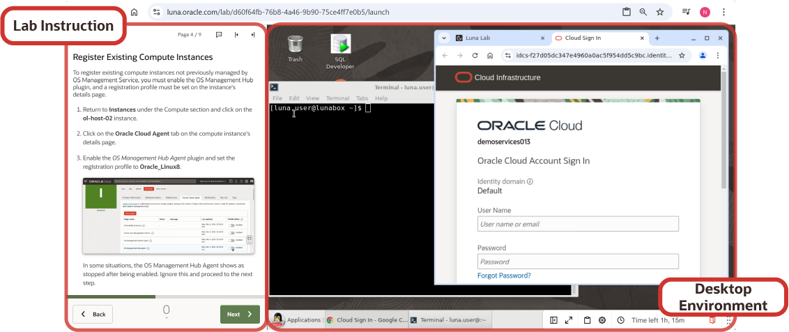Screen dimensions: 789x332
Task: Expand the chevron below the 0 counter
Action: coord(167,317)
